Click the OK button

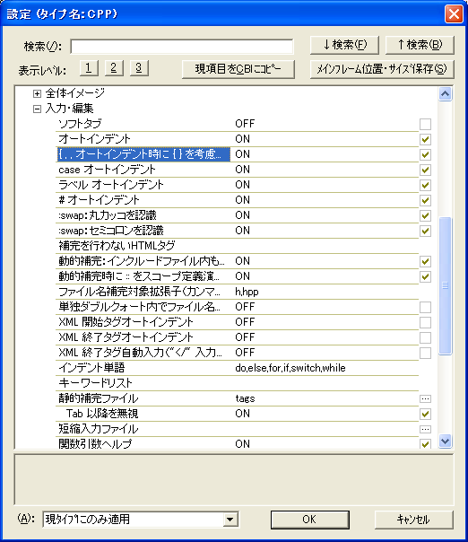click(310, 520)
